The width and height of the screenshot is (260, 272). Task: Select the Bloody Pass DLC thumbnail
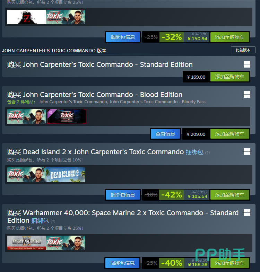pos(67,116)
